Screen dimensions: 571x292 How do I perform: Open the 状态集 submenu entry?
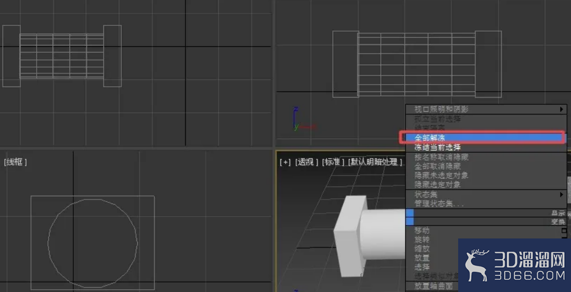tap(486, 194)
